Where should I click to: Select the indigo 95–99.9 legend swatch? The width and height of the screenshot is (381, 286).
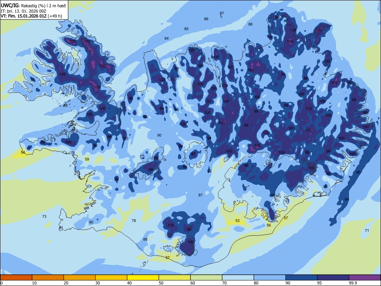point(333,278)
